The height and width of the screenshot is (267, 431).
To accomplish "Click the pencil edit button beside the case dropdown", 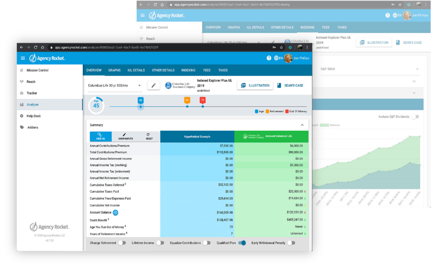I will 153,85.
